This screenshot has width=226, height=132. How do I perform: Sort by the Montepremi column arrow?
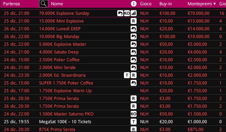[x=215, y=4]
